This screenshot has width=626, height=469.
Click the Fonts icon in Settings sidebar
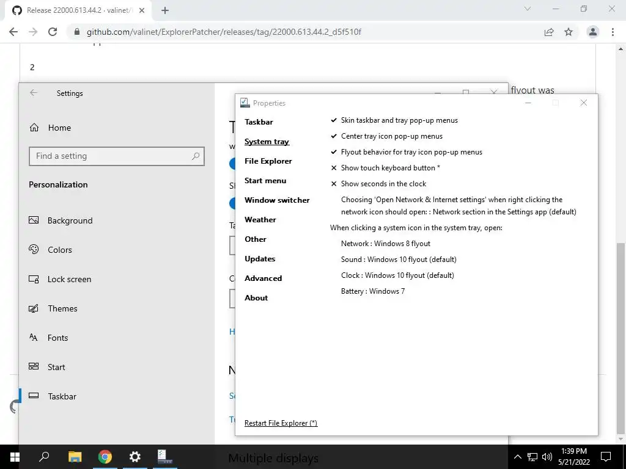(34, 337)
